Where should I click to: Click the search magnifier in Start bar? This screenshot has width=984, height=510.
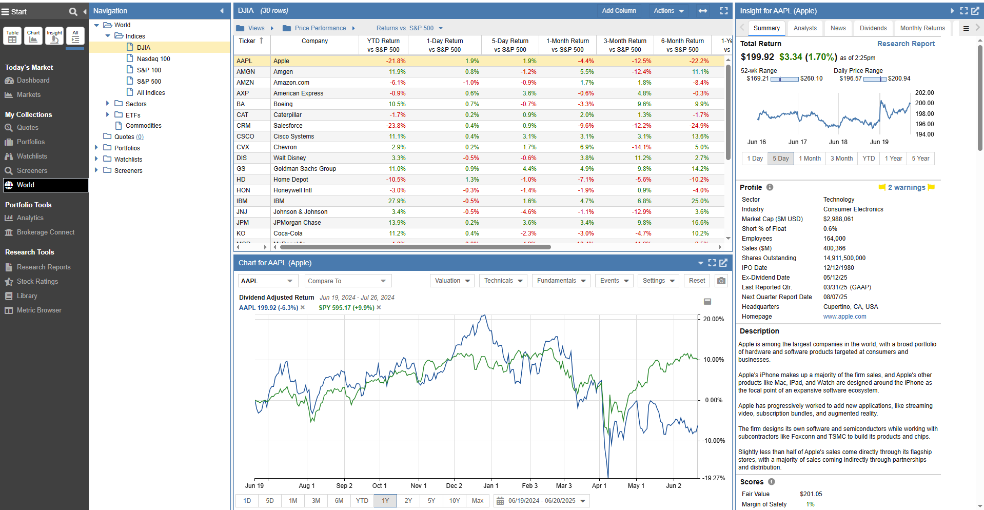click(x=73, y=11)
